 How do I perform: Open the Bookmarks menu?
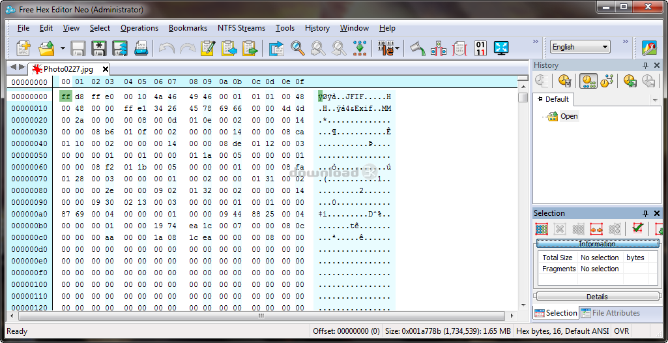pyautogui.click(x=188, y=28)
